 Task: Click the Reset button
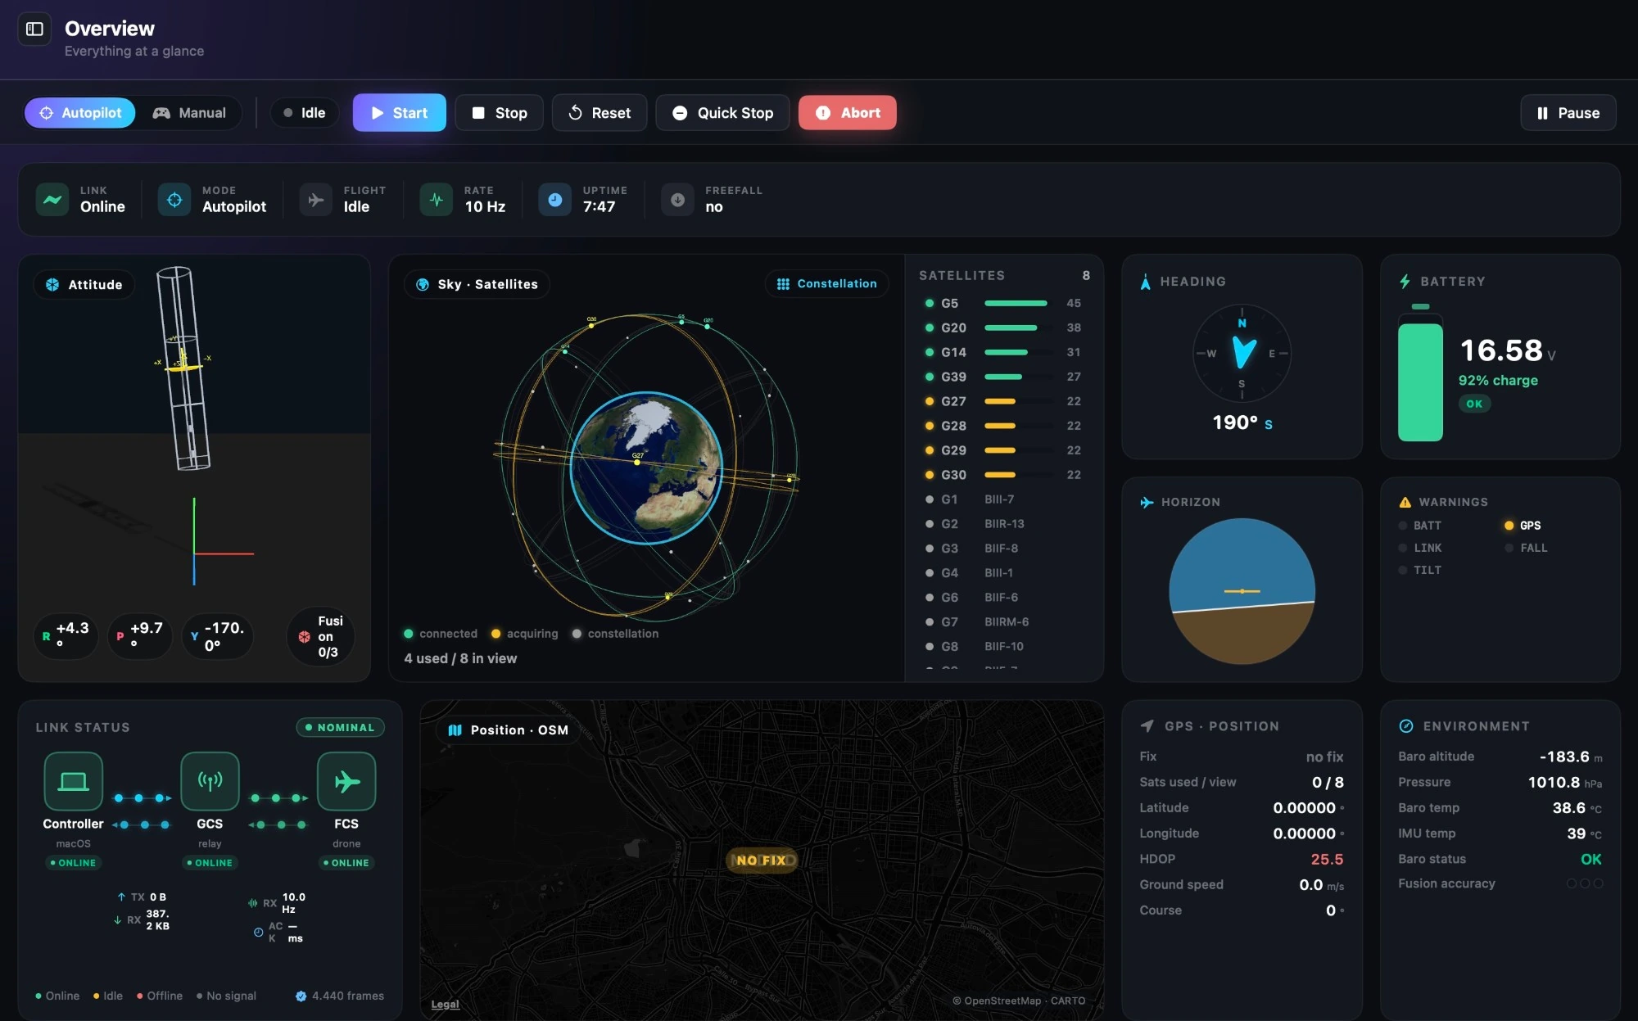click(x=600, y=113)
